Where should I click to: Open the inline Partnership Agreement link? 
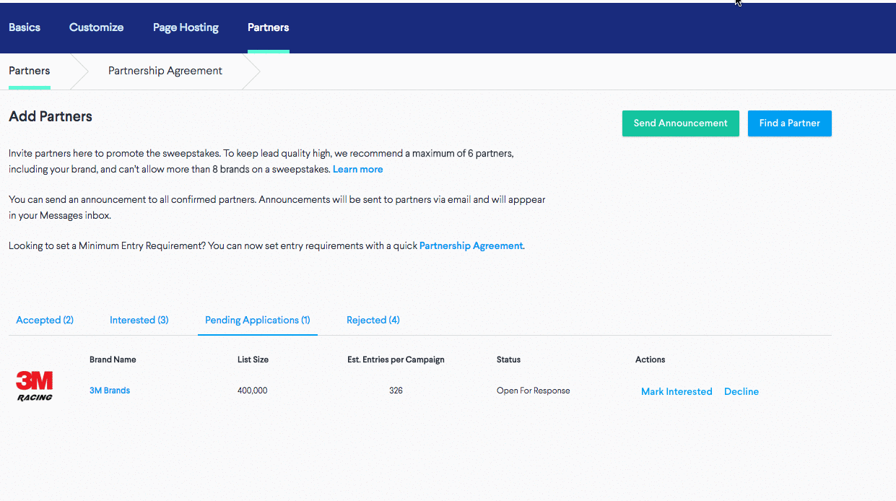coord(471,245)
